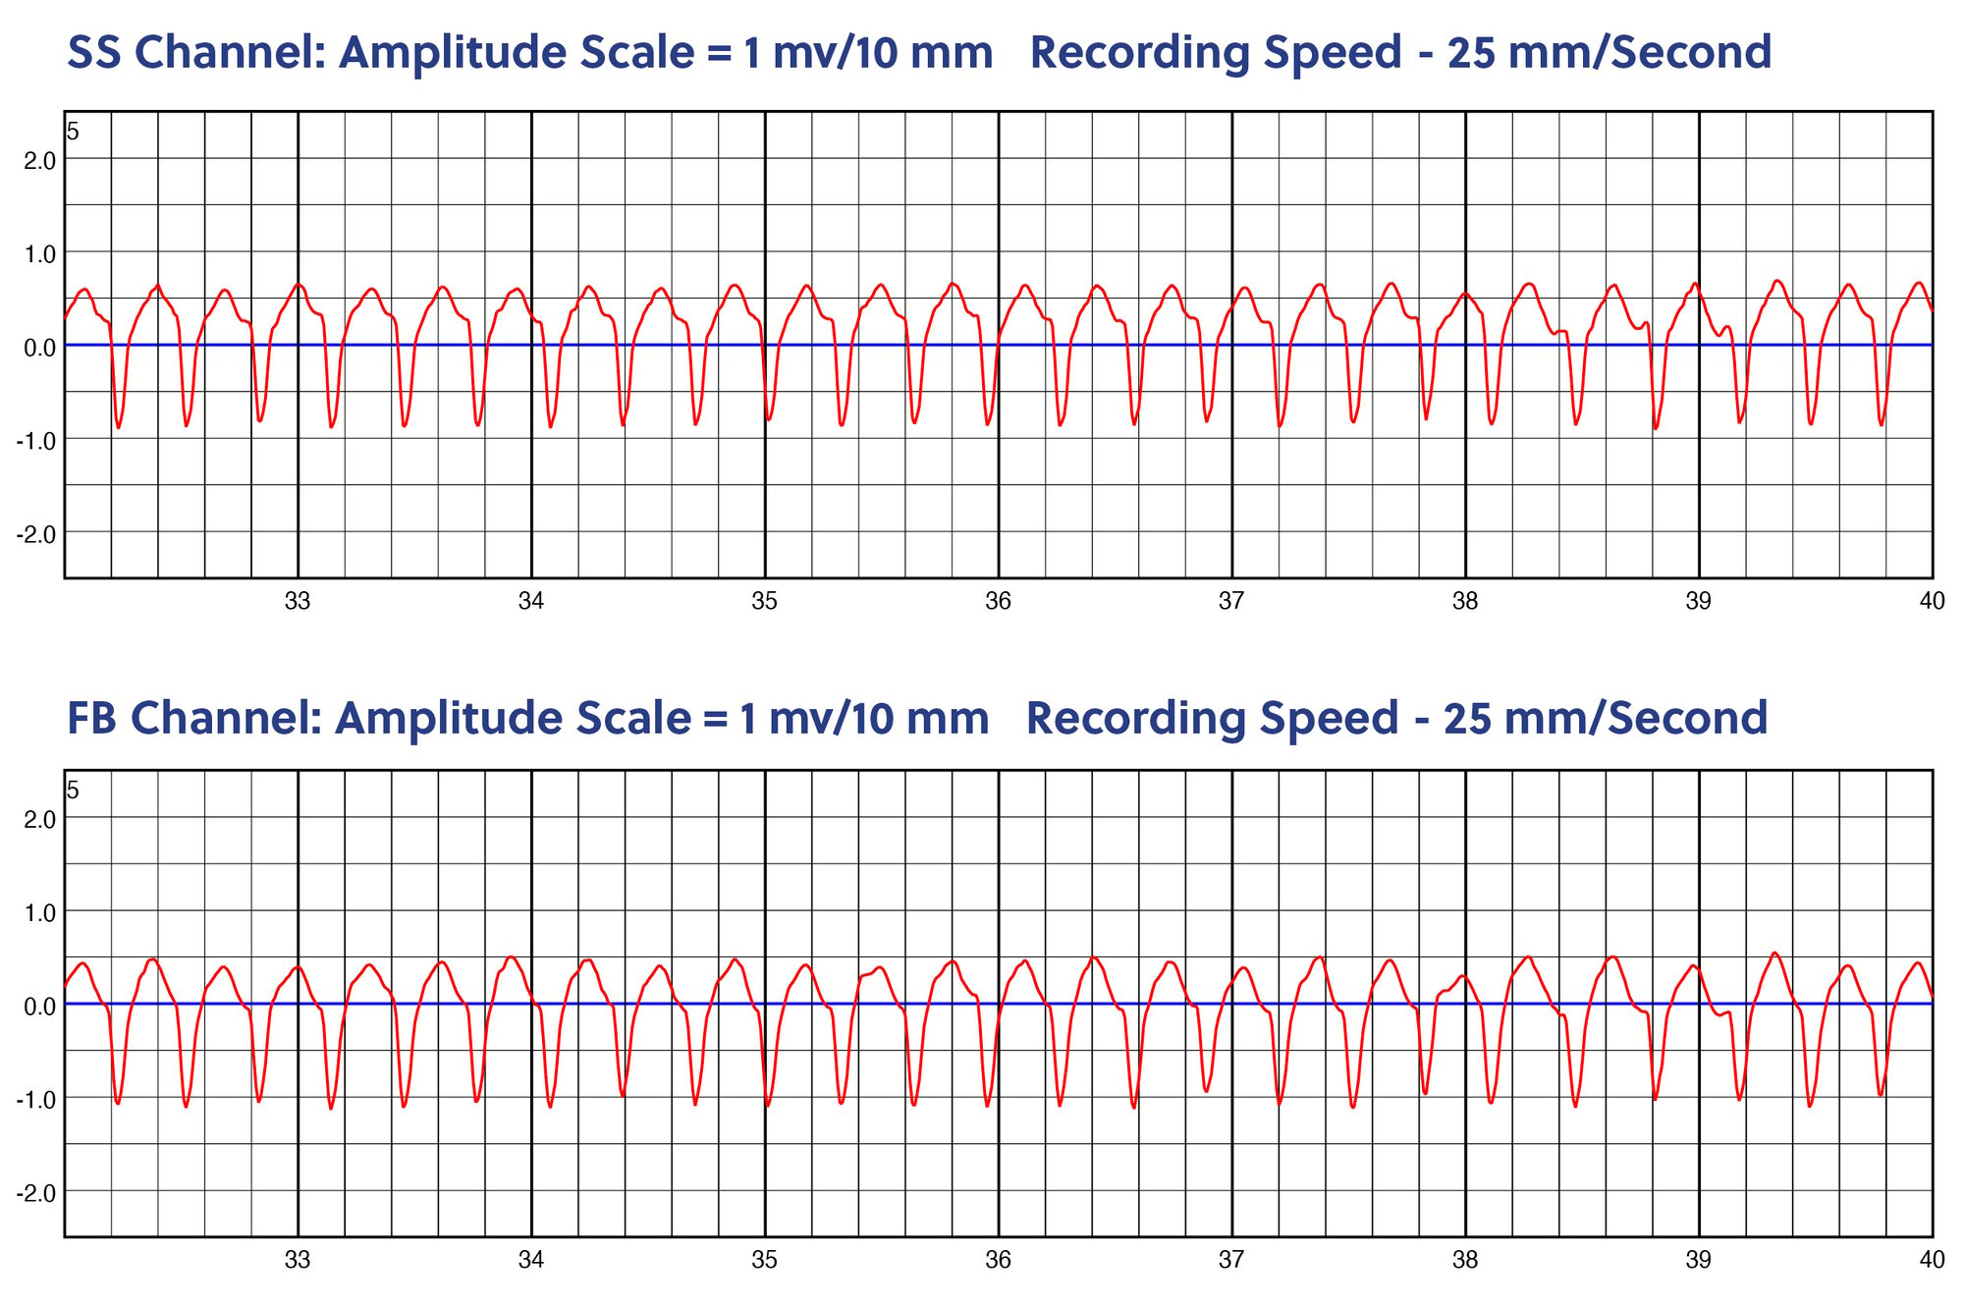Select the -1.0 y-axis label in FB Channel chart
The height and width of the screenshot is (1309, 1964).
pyautogui.click(x=35, y=1099)
